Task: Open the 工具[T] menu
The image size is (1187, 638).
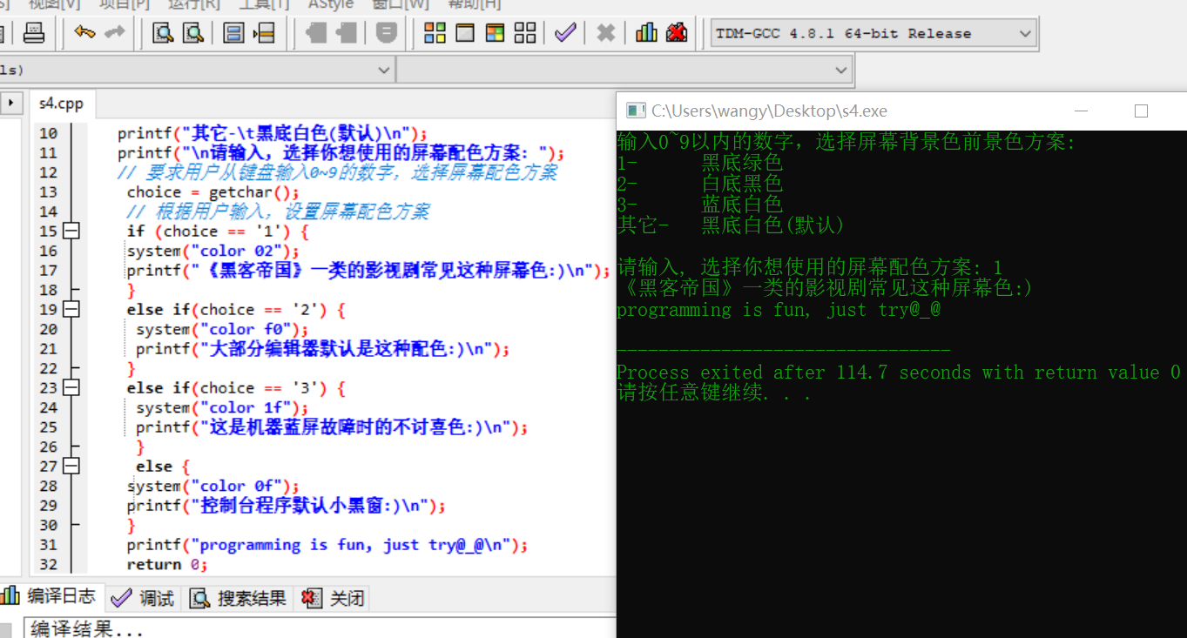Action: coord(265,4)
